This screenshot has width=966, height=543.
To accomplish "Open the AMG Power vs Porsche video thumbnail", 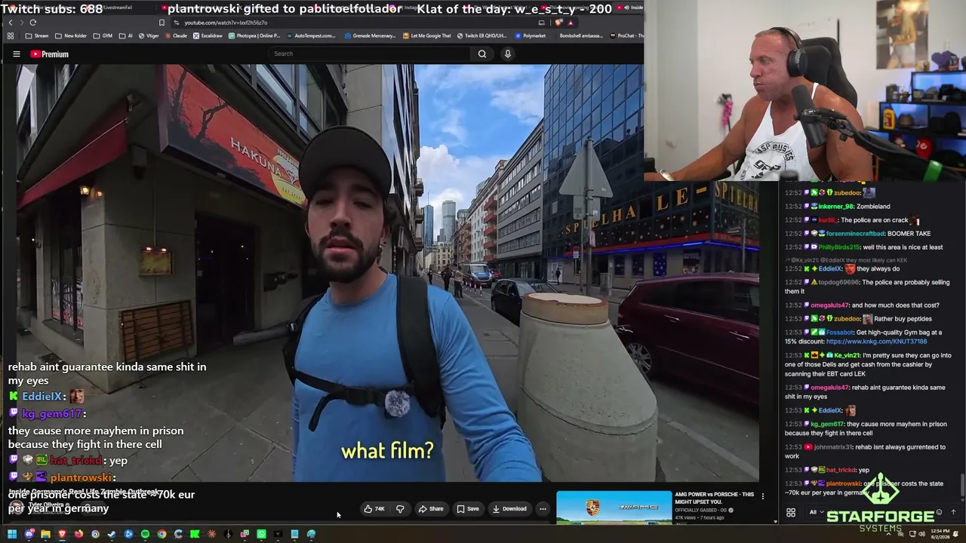I will click(x=614, y=507).
